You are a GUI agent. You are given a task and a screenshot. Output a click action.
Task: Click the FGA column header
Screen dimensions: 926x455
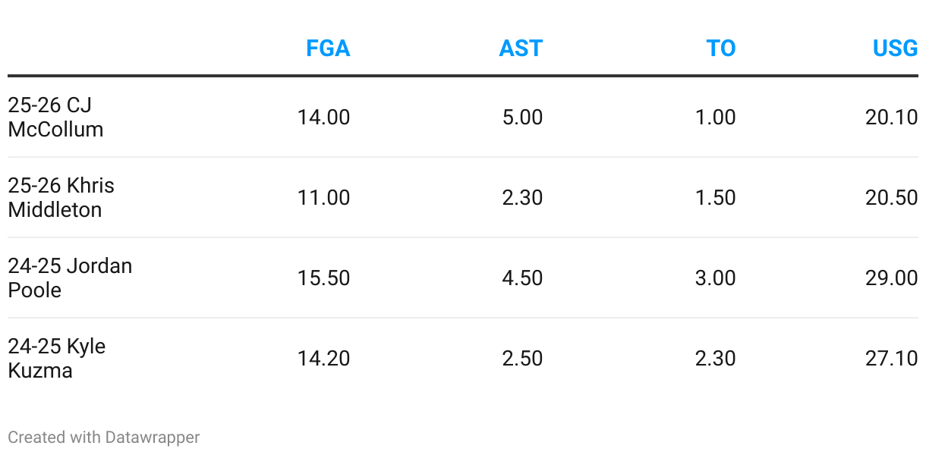(328, 49)
